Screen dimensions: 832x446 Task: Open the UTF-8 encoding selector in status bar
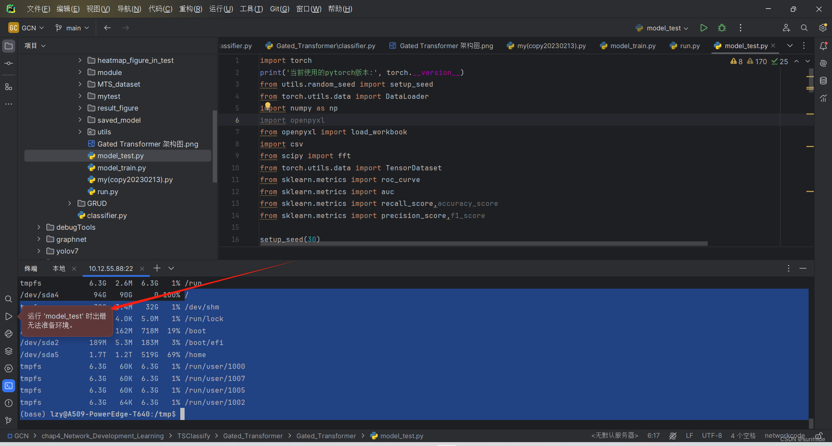[x=712, y=436]
